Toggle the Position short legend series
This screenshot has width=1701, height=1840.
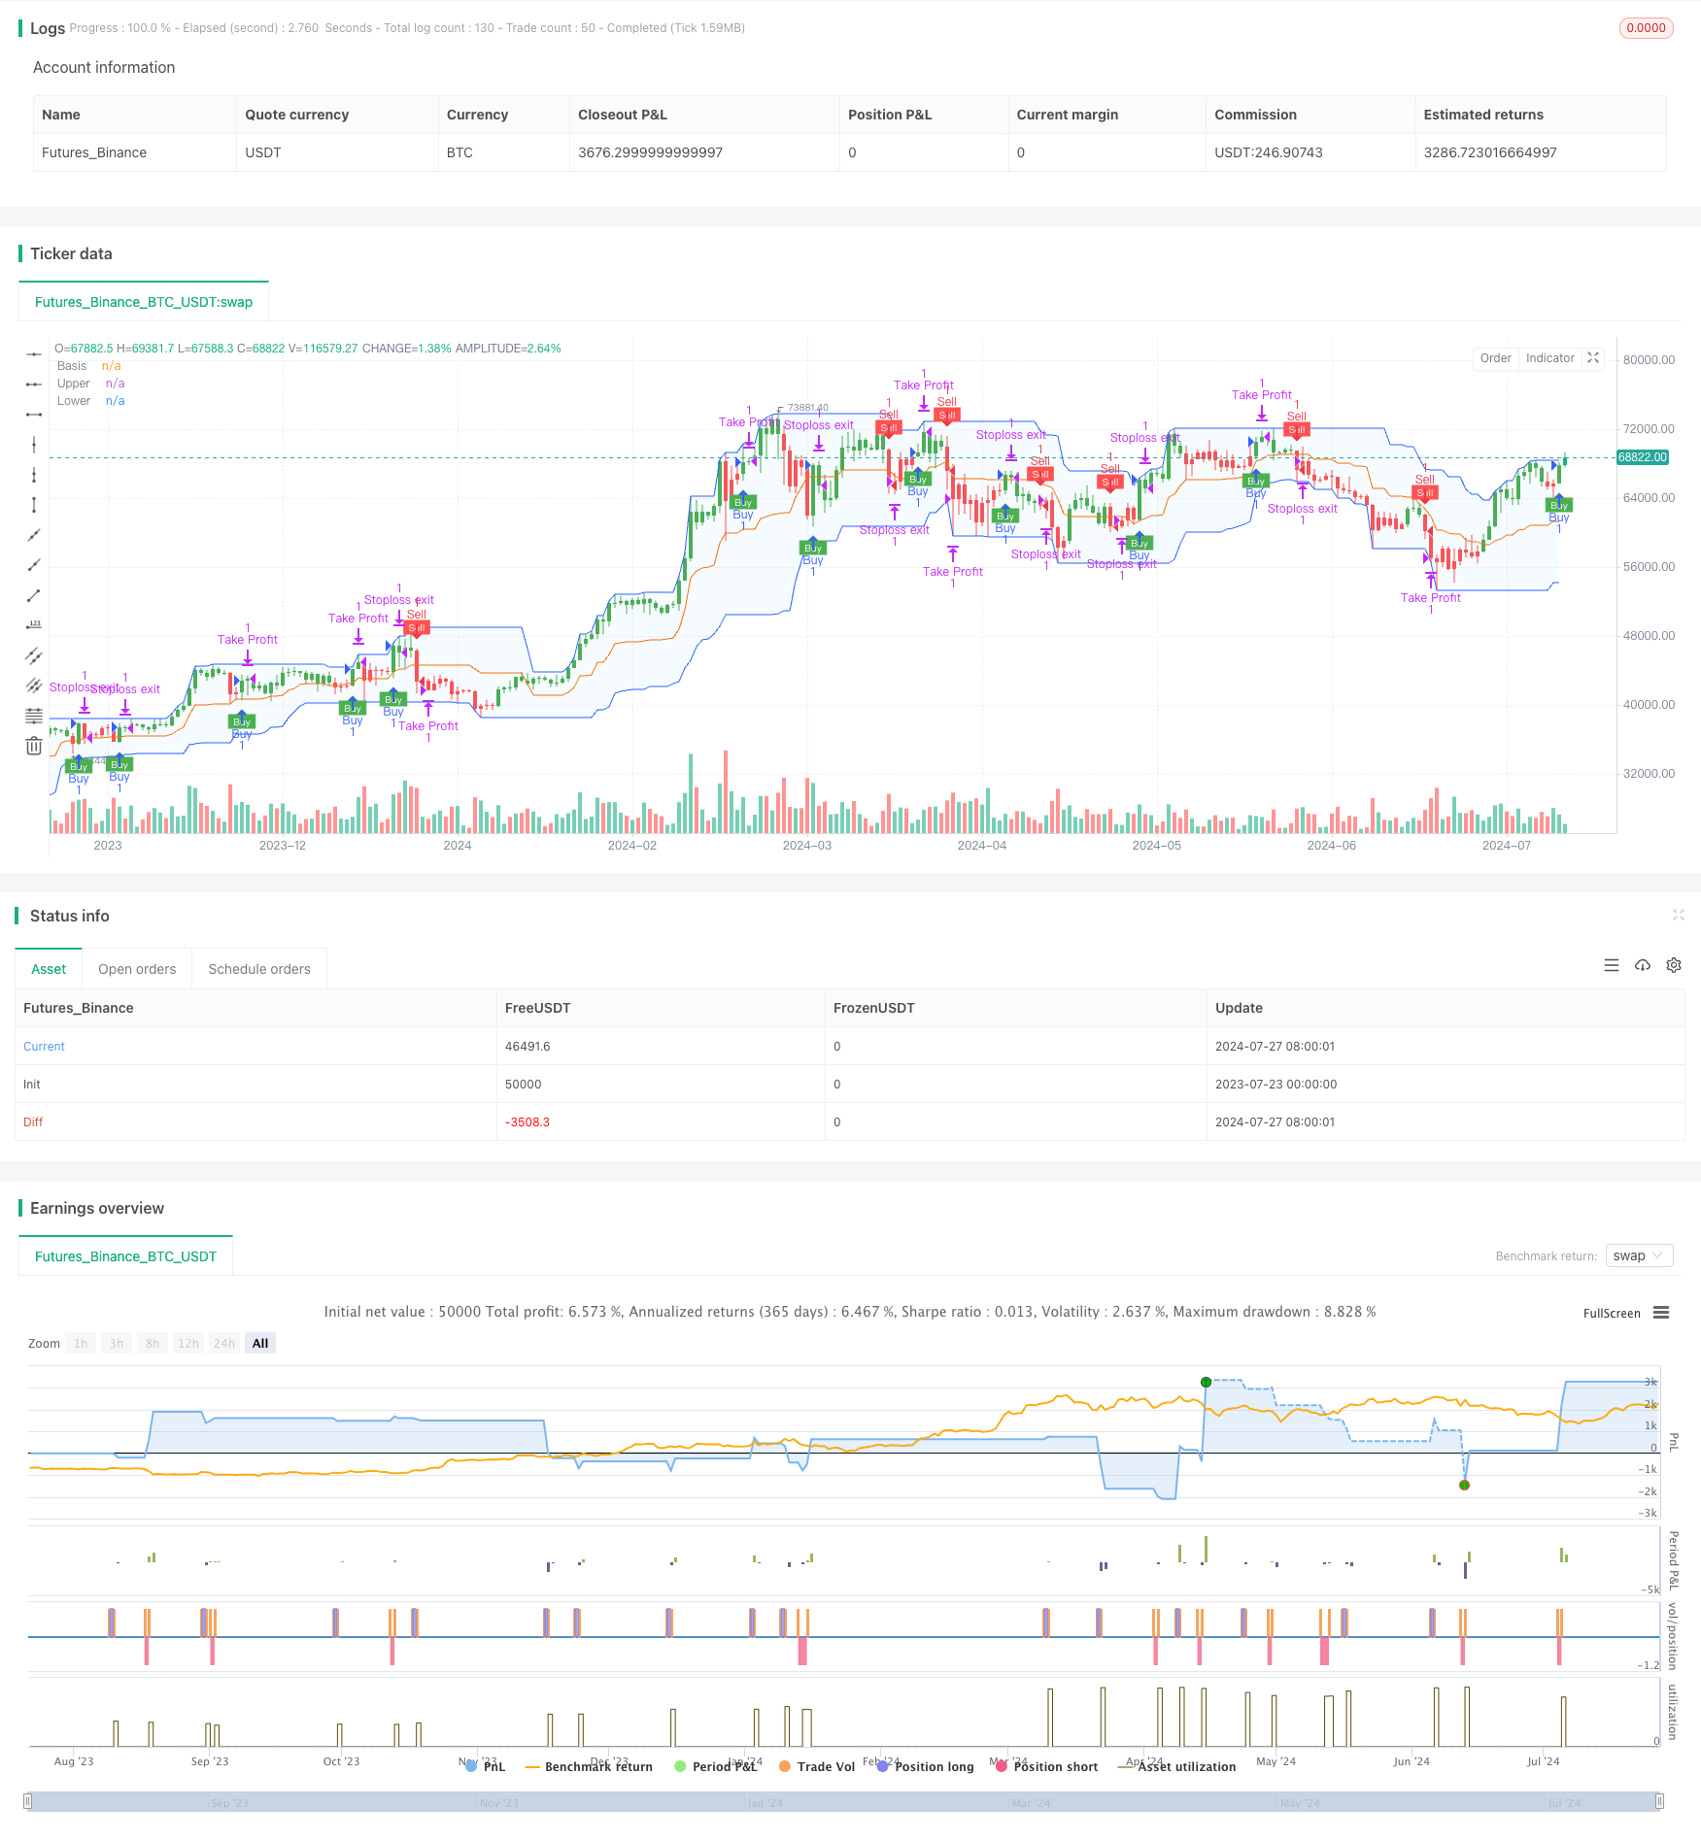click(x=1046, y=1766)
